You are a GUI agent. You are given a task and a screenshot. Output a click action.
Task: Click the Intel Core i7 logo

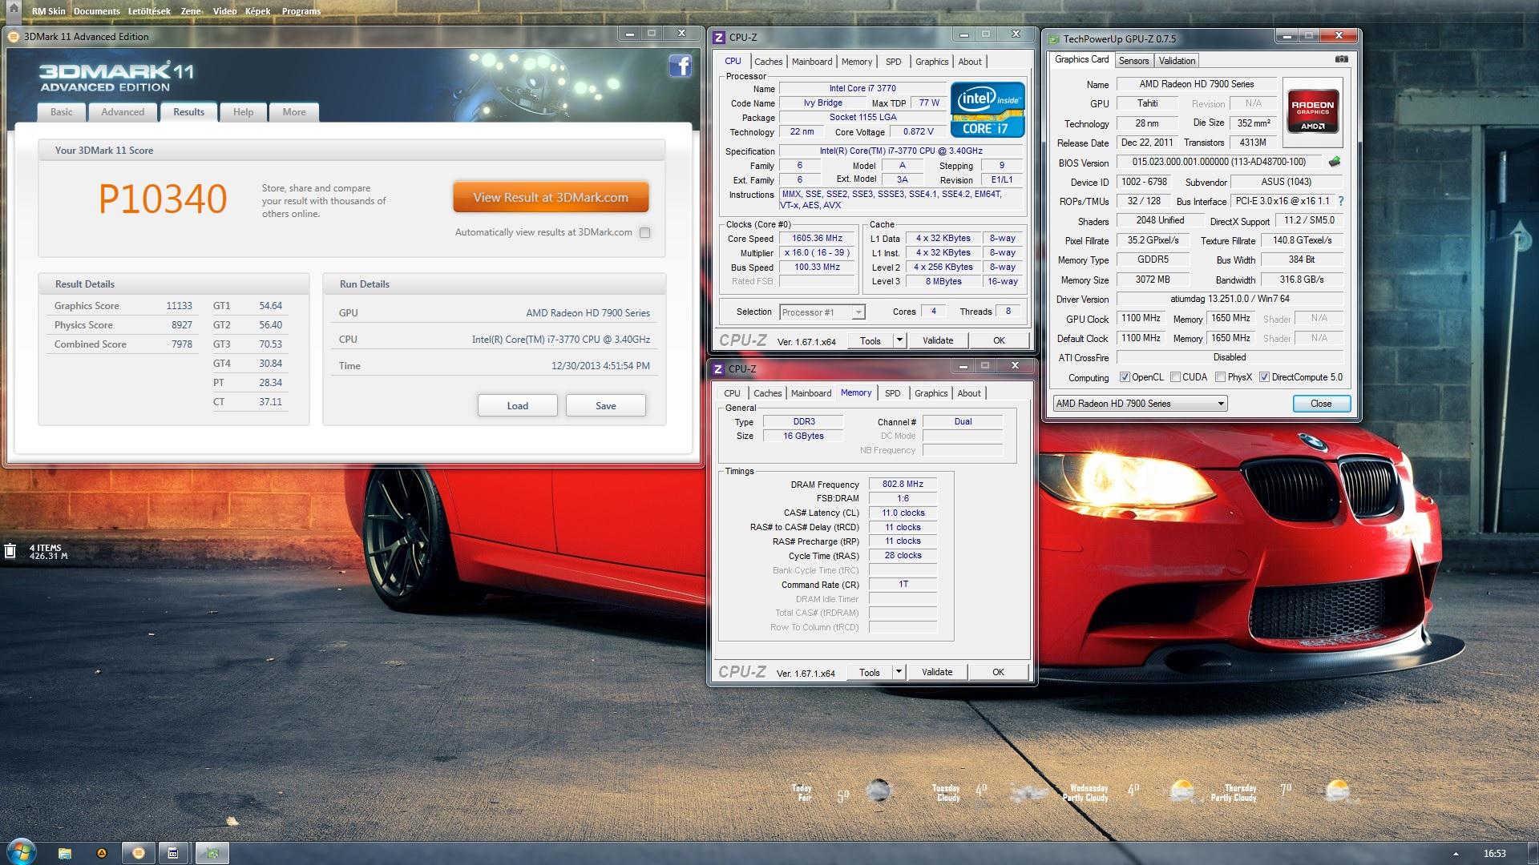click(x=987, y=110)
